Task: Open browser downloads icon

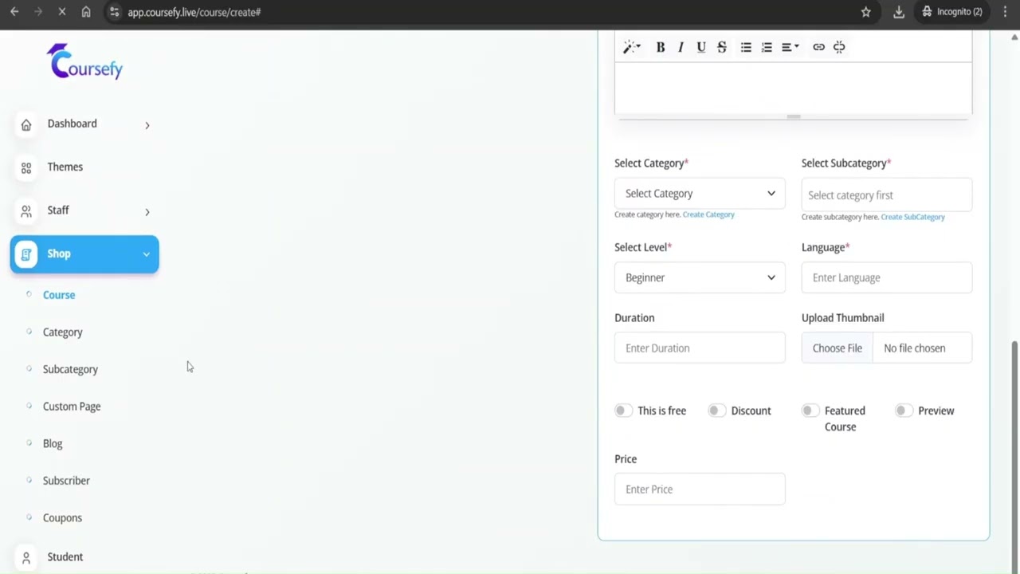Action: 899,12
